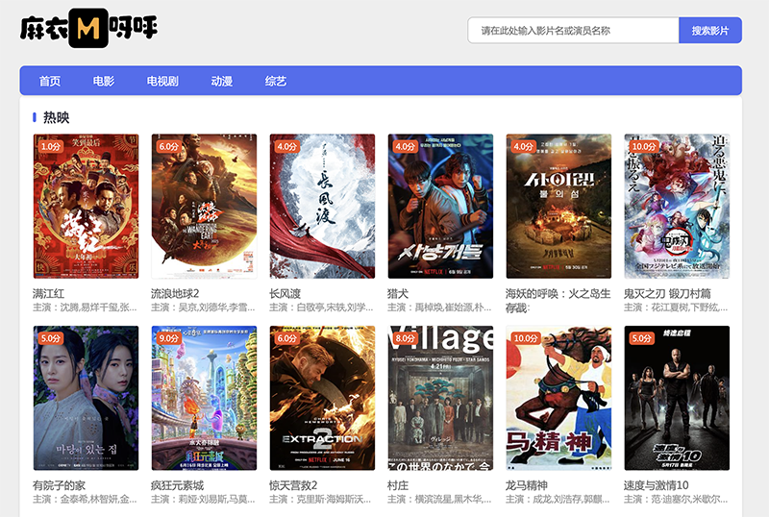This screenshot has width=769, height=517.
Task: Click the 速度与激情10 title link
Action: pyautogui.click(x=657, y=485)
